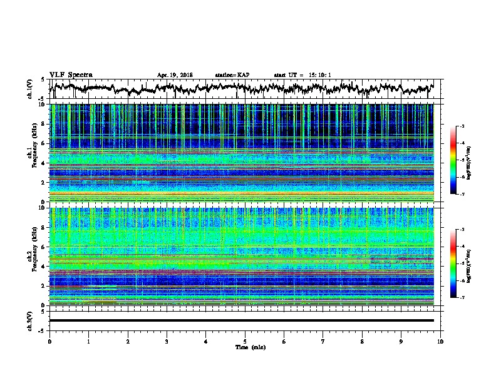Click time axis tick label 0
This screenshot has width=496, height=383.
point(49,342)
